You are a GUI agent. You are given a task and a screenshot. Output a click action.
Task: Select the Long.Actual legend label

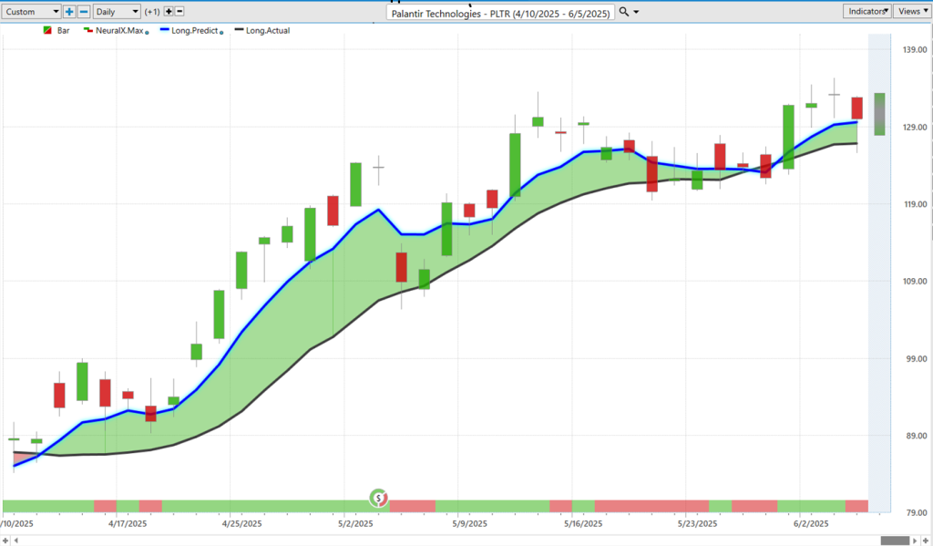click(268, 30)
